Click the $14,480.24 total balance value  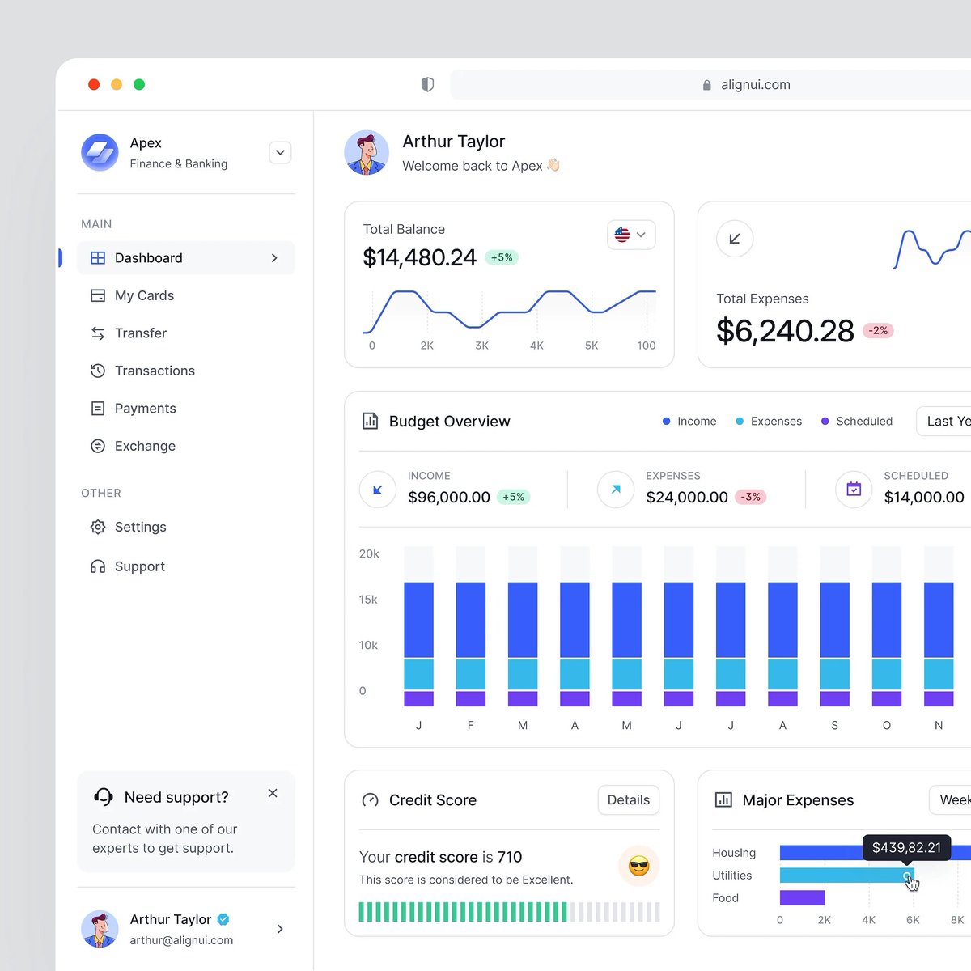(419, 257)
